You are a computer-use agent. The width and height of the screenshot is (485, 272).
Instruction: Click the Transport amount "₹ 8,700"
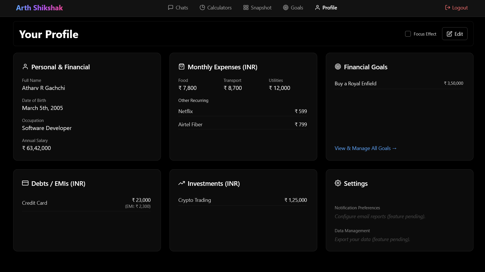click(233, 88)
